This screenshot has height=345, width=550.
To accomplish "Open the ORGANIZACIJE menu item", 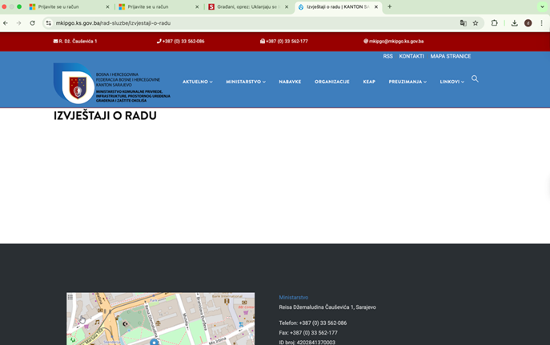I will (x=331, y=82).
